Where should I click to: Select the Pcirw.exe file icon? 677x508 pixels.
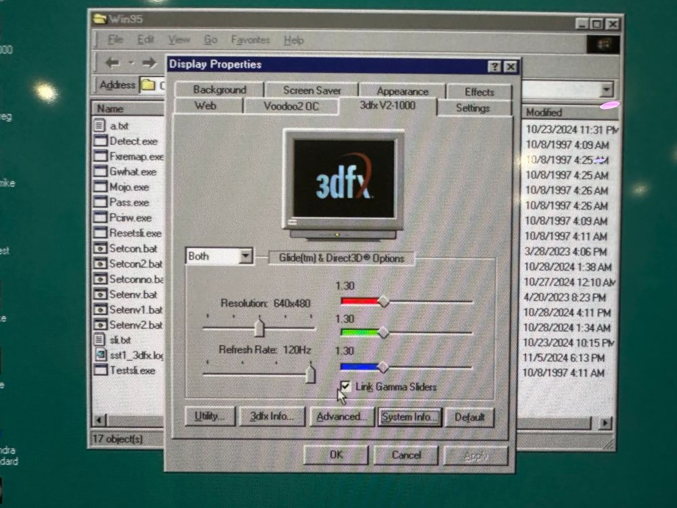[100, 217]
